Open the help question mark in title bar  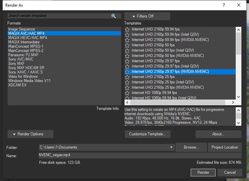click(x=224, y=5)
